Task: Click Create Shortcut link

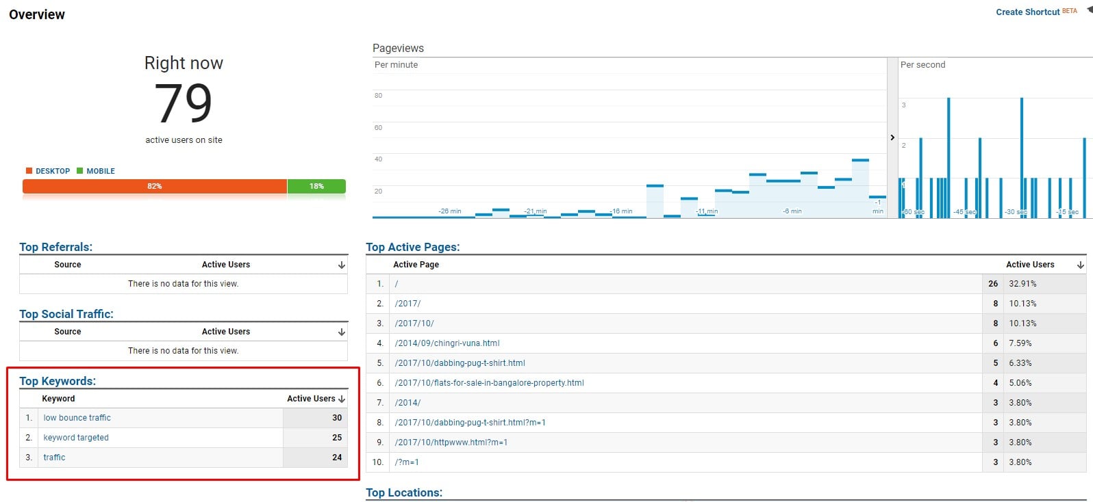Action: pyautogui.click(x=1027, y=12)
